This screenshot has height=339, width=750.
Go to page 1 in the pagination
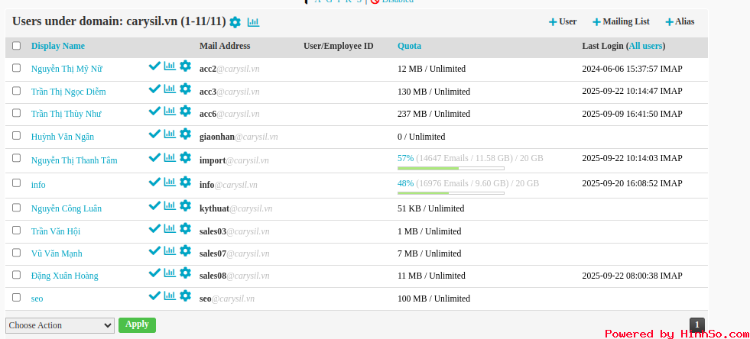pos(696,324)
